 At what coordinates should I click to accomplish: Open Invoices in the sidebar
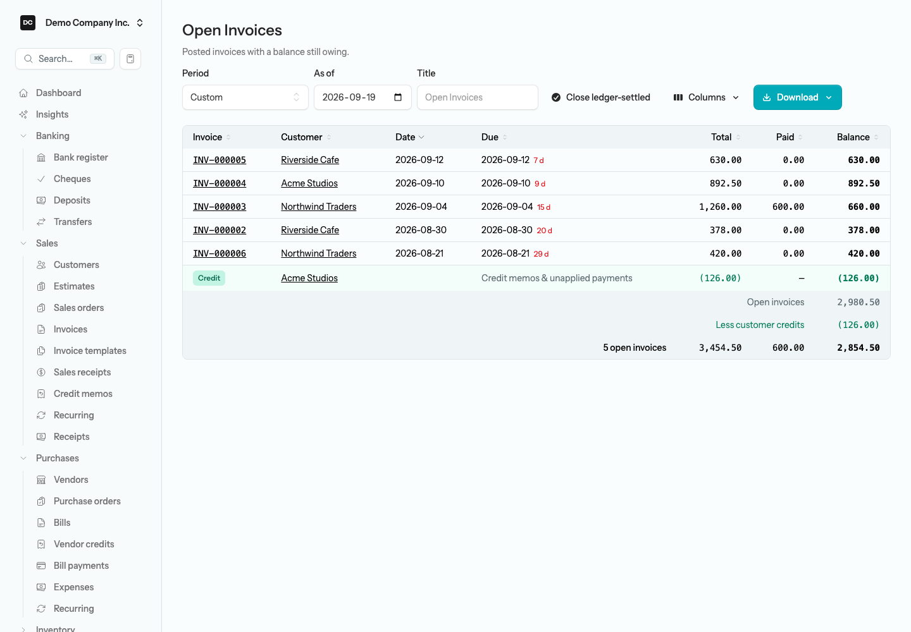click(x=70, y=329)
